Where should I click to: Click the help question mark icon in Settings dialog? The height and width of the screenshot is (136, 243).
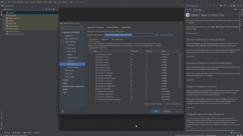pos(63,111)
